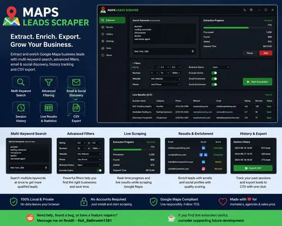
Task: Click the Instagram icon in the enrichment card
Action: 204,169
